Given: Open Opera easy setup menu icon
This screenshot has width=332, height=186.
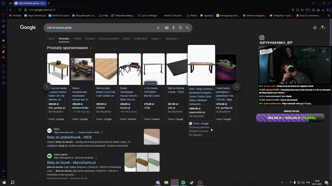Looking at the screenshot, I should (328, 10).
